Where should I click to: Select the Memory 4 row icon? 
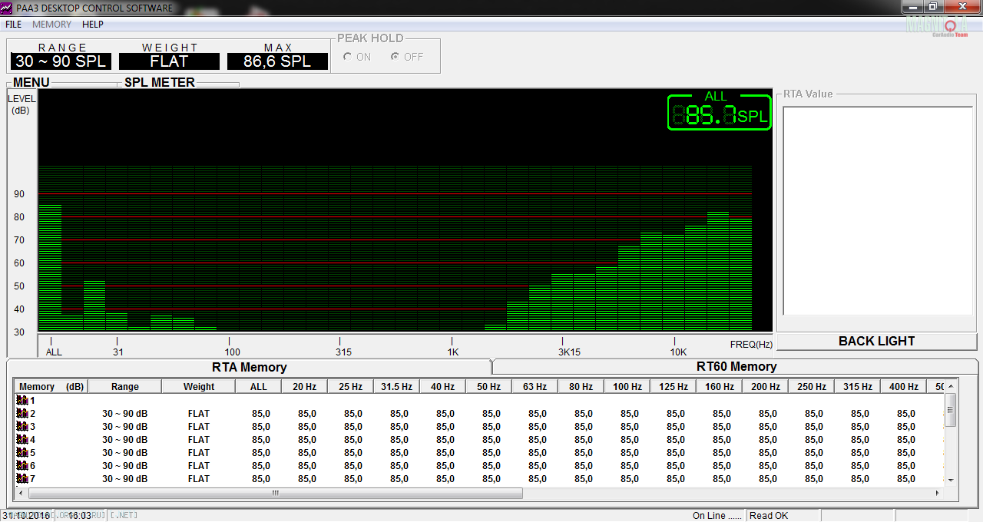coord(22,440)
